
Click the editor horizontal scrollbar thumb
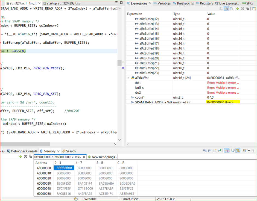[x=25, y=144]
